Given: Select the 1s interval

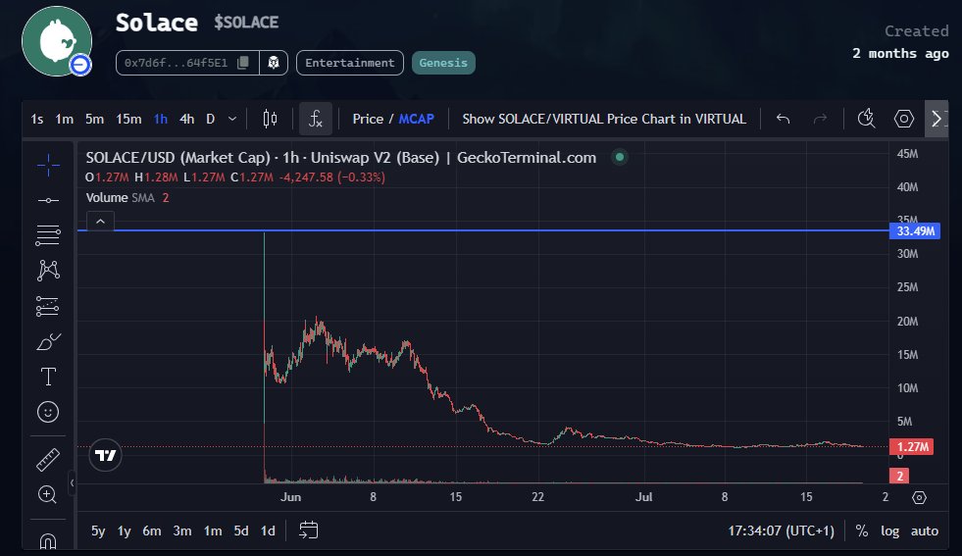Looking at the screenshot, I should [x=37, y=119].
